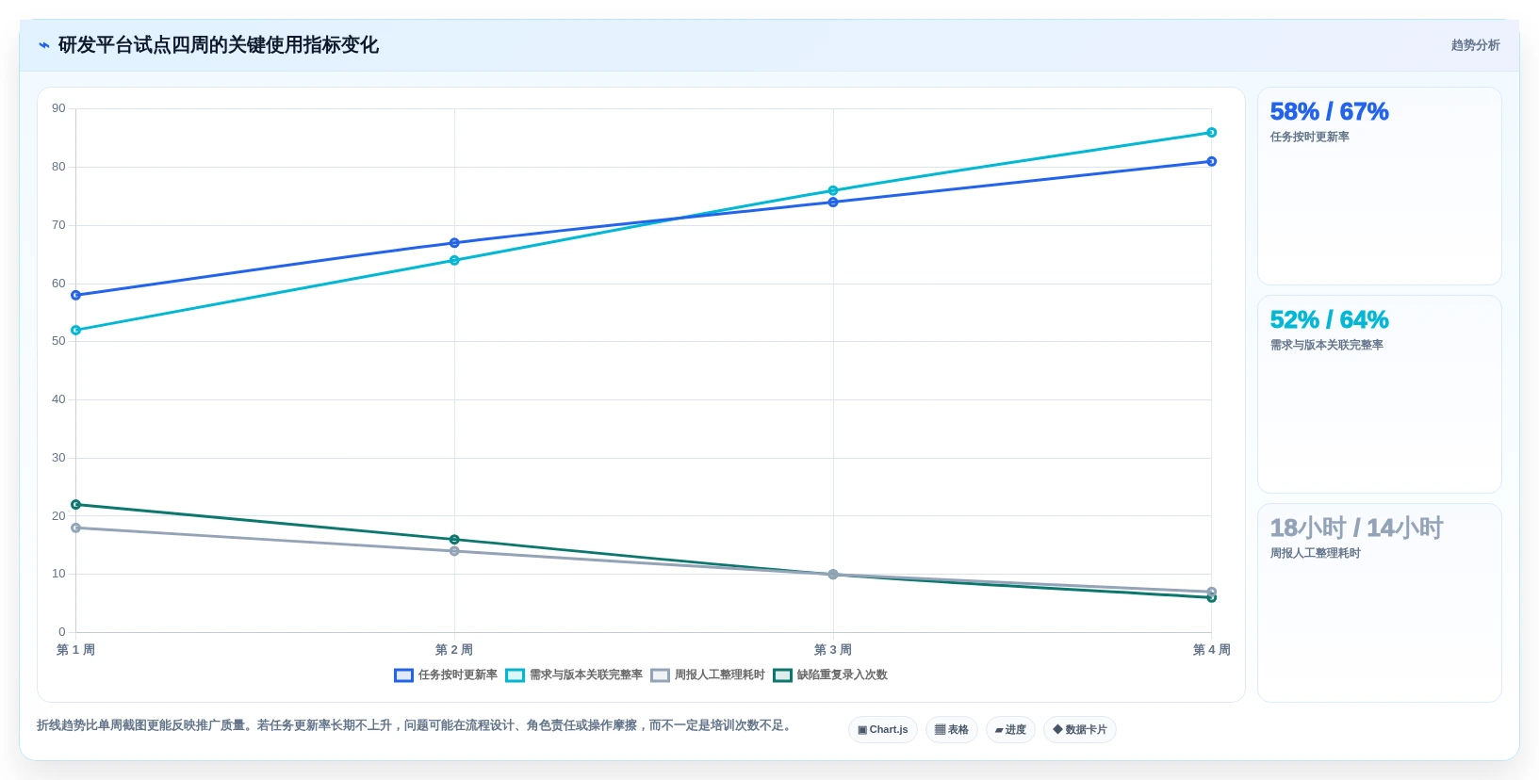Click the 第 3 周 x-axis label

click(x=833, y=650)
